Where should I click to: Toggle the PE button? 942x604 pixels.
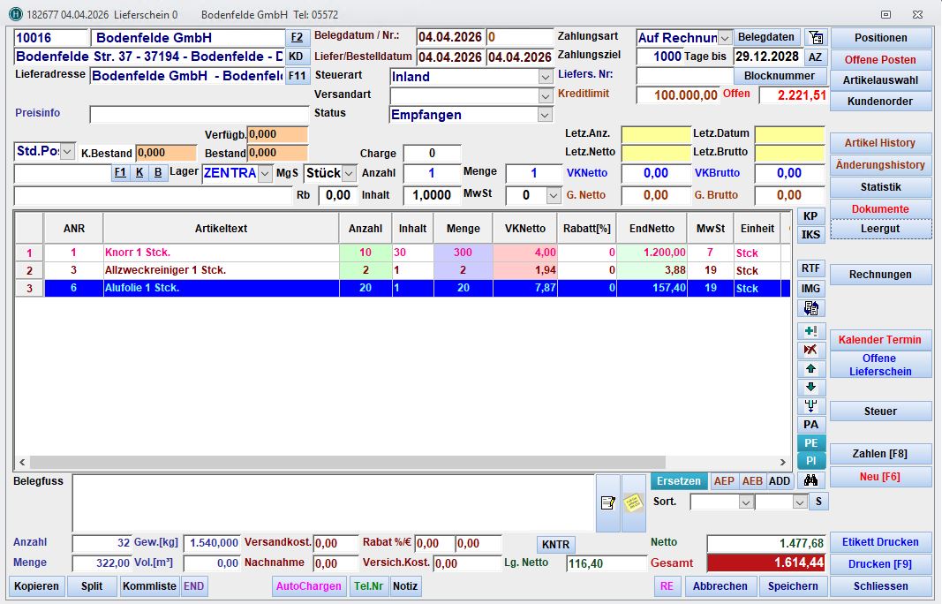tap(810, 443)
